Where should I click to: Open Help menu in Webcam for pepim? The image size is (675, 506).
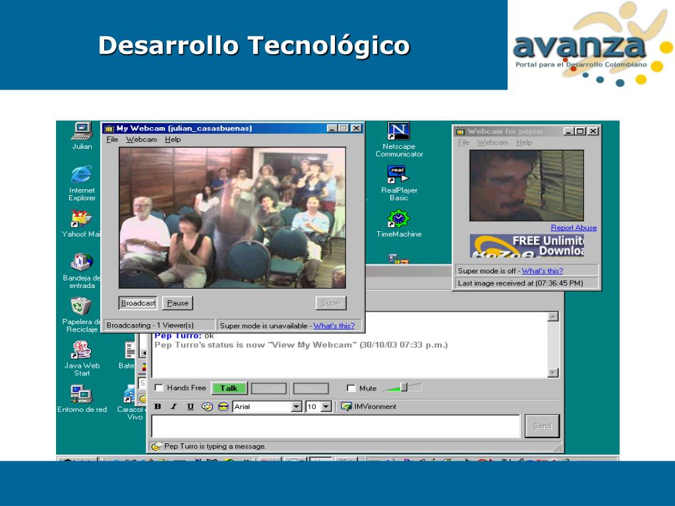[524, 142]
